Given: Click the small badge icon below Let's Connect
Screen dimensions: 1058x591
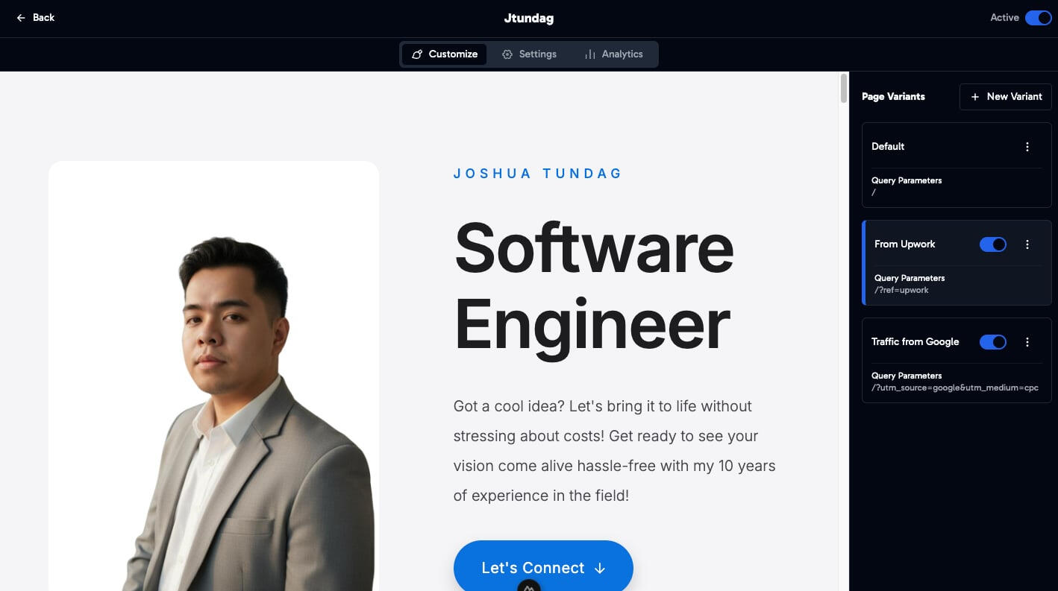Looking at the screenshot, I should tap(529, 586).
